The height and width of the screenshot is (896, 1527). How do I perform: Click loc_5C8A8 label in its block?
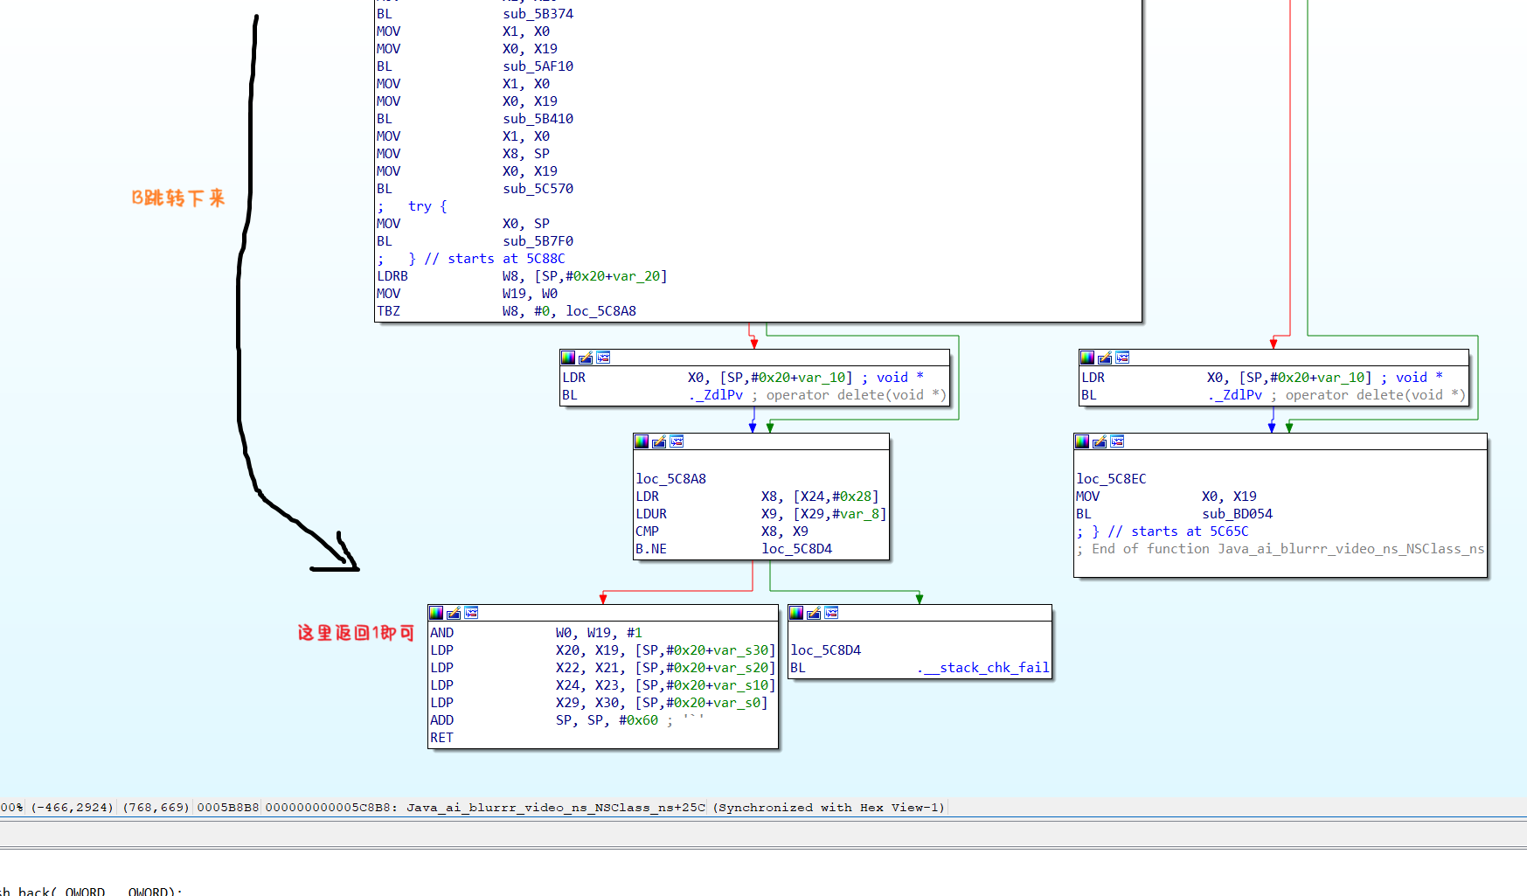(x=670, y=479)
